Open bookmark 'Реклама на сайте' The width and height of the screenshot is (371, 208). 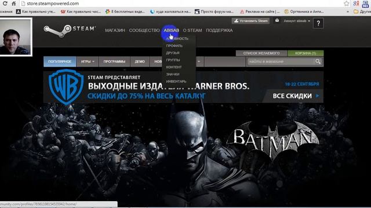(x=260, y=12)
